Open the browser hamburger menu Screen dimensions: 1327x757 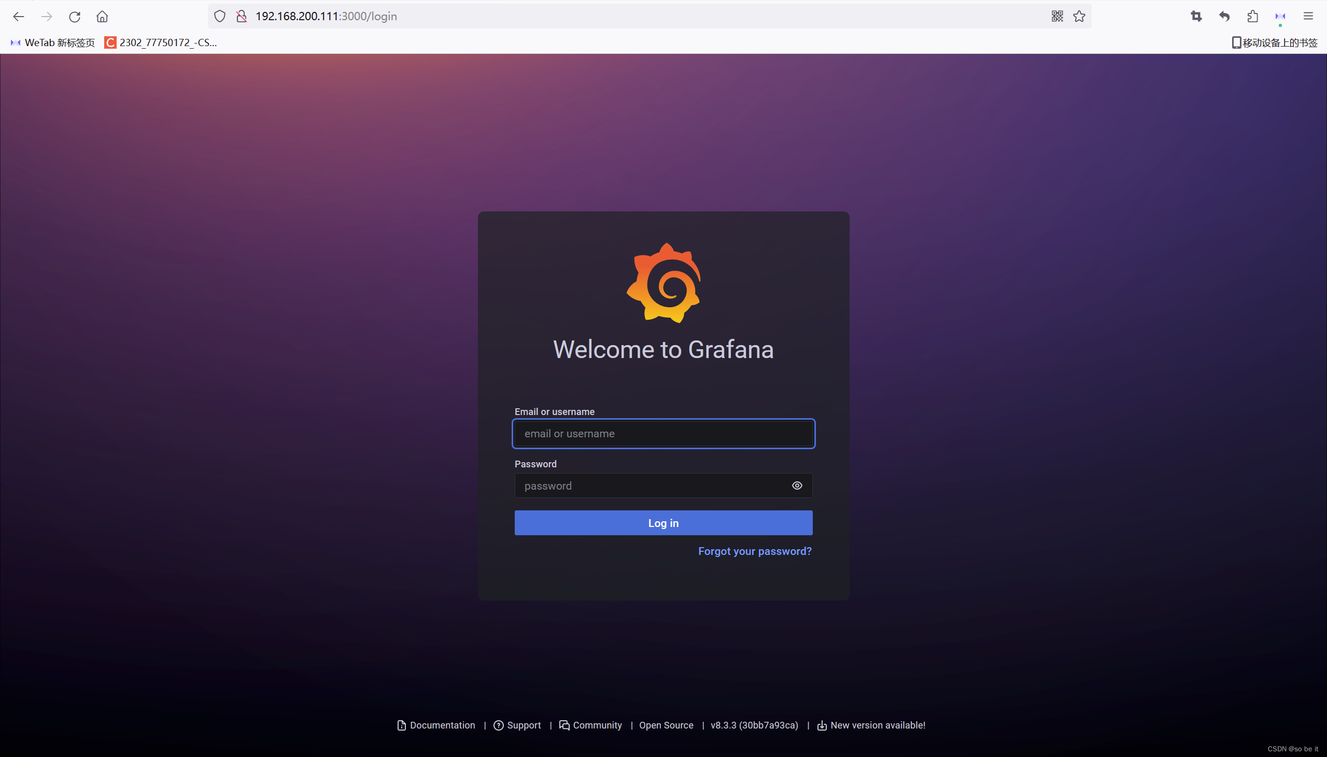point(1308,17)
